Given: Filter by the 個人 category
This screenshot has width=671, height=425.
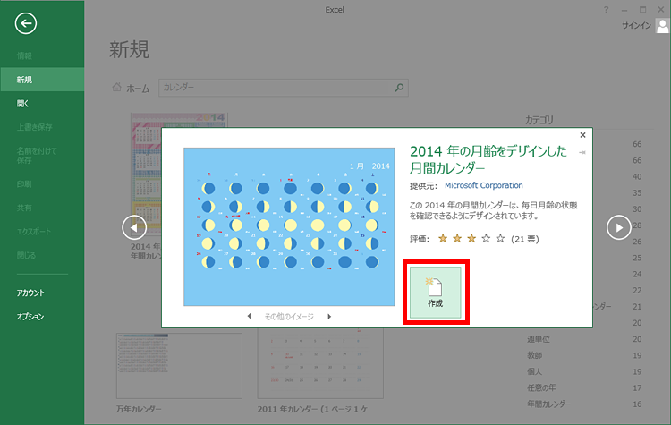Looking at the screenshot, I should (534, 371).
